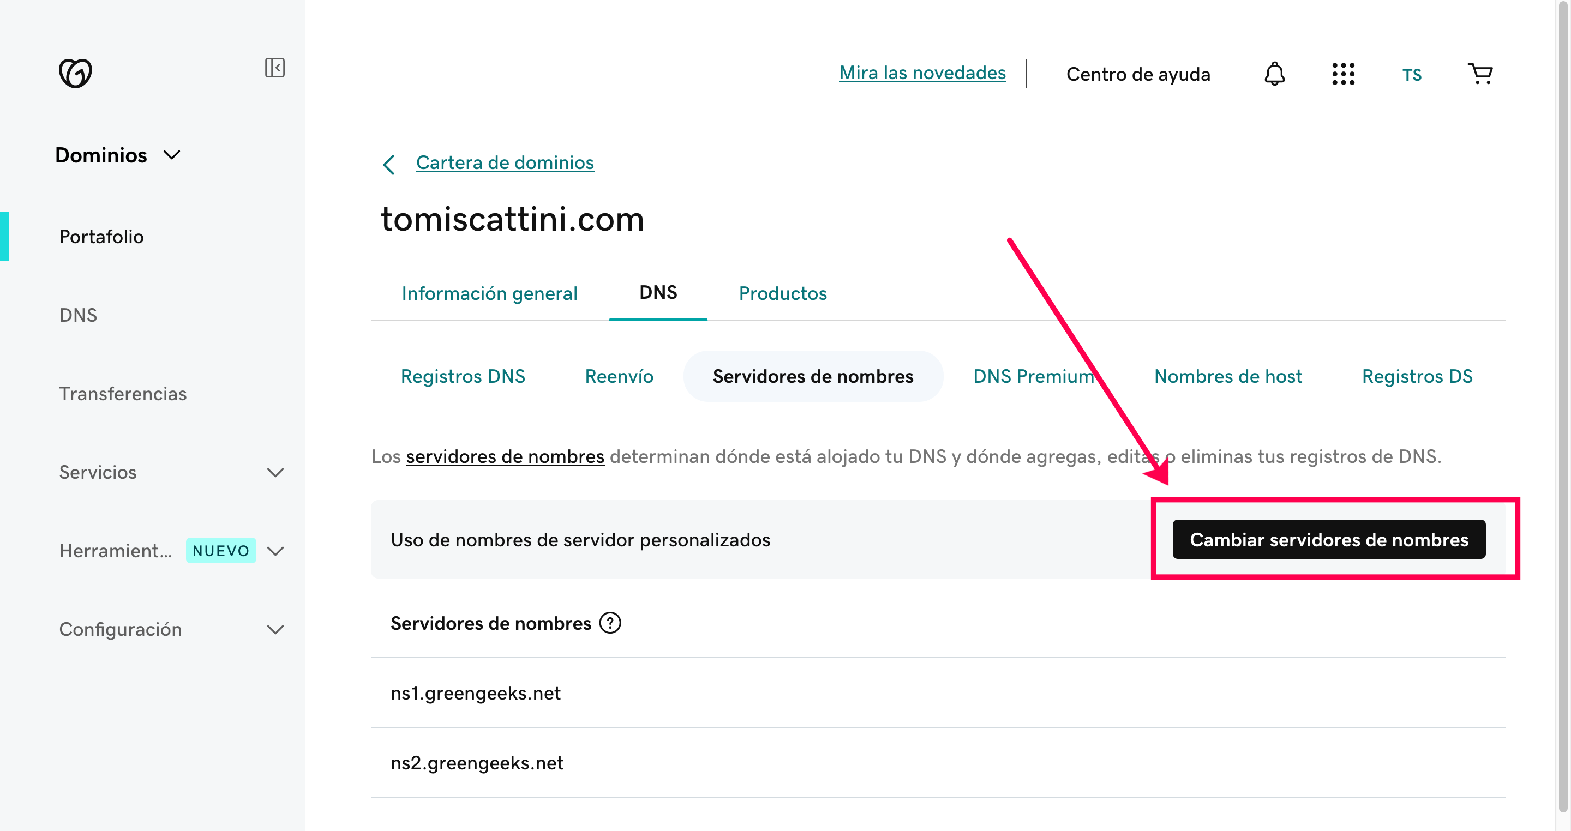Viewport: 1571px width, 831px height.
Task: Open the apps grid menu
Action: point(1343,74)
